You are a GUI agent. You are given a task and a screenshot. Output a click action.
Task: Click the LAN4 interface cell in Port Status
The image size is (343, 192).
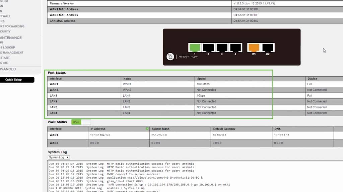pyautogui.click(x=84, y=113)
